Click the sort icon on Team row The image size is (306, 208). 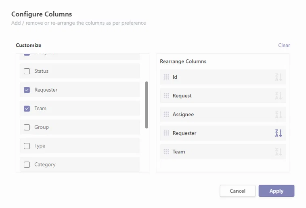279,152
